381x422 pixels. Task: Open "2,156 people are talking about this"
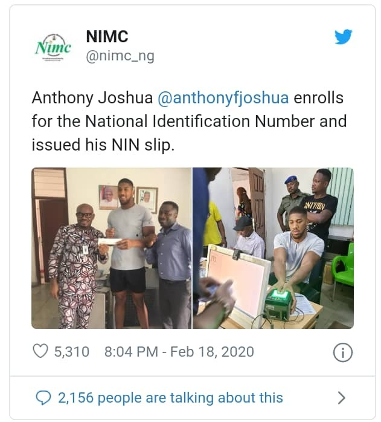tap(170, 397)
